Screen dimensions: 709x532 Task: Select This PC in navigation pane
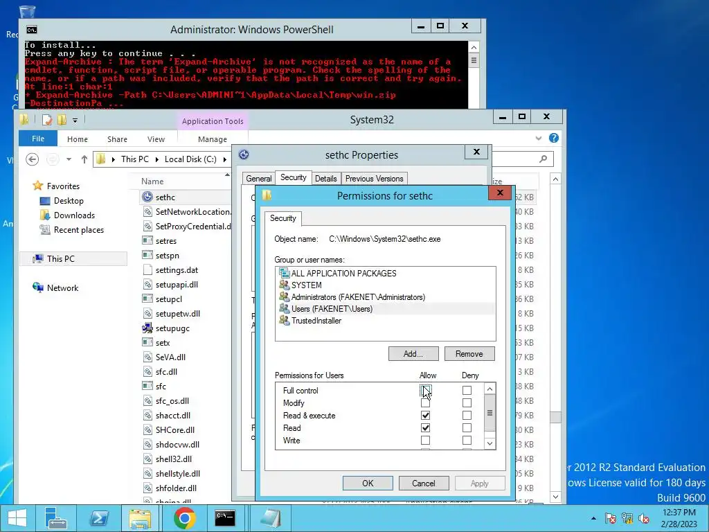click(61, 259)
